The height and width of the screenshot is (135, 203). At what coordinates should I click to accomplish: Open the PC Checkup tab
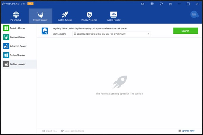point(16,17)
